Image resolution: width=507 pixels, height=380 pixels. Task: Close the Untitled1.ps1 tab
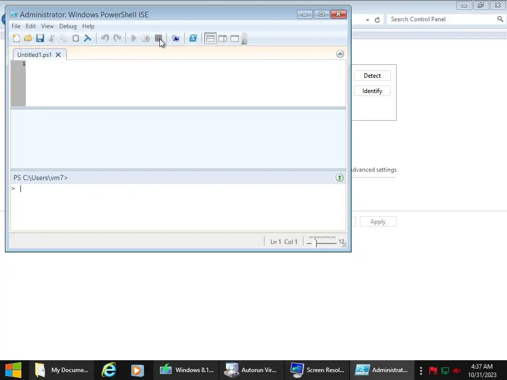58,54
